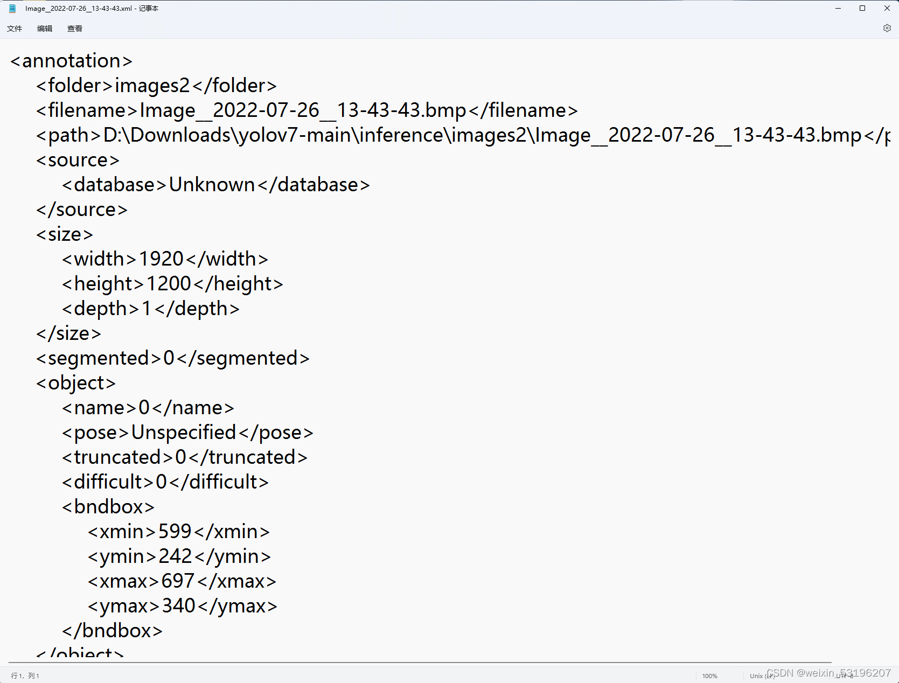899x683 pixels.
Task: Click the segmented 0 line
Action: pyautogui.click(x=173, y=358)
